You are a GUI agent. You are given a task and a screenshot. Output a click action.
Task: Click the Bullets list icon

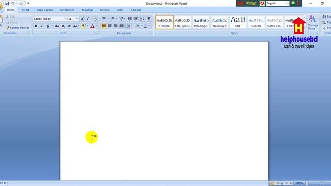103,19
